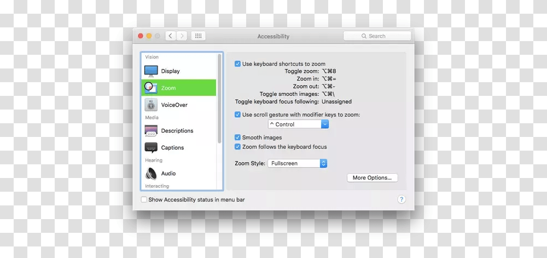Select the Captions icon

coord(151,148)
